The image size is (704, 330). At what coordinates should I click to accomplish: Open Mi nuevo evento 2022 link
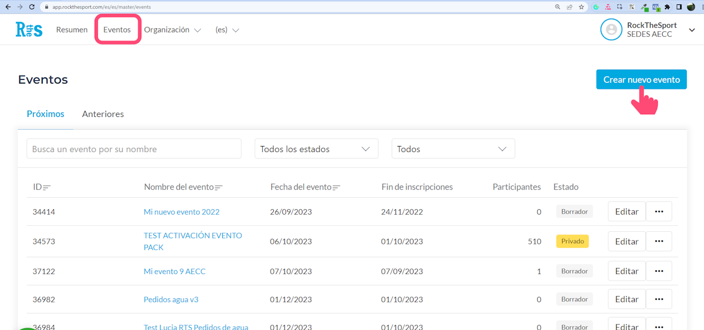click(182, 212)
